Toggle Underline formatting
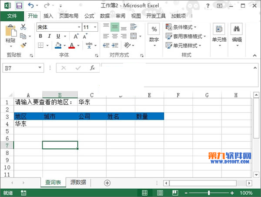Image resolution: width=261 pixels, height=197 pixels. tap(58, 36)
